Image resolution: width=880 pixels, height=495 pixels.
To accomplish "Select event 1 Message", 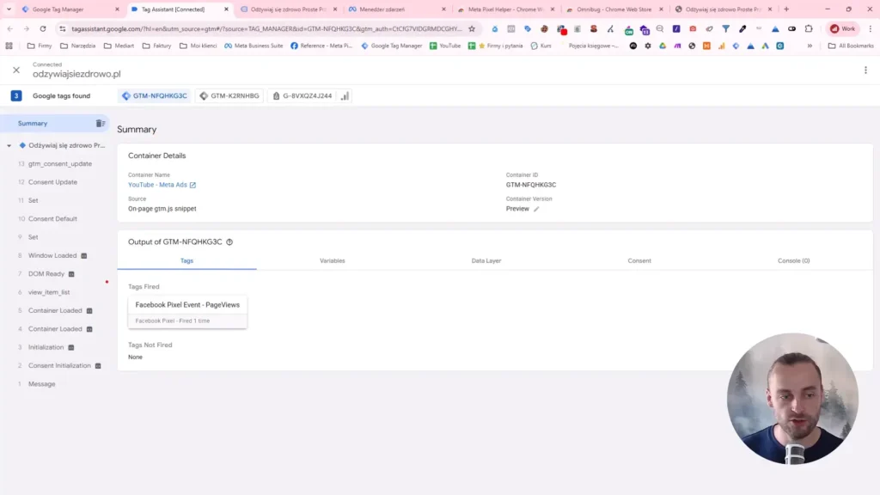I will click(x=41, y=384).
